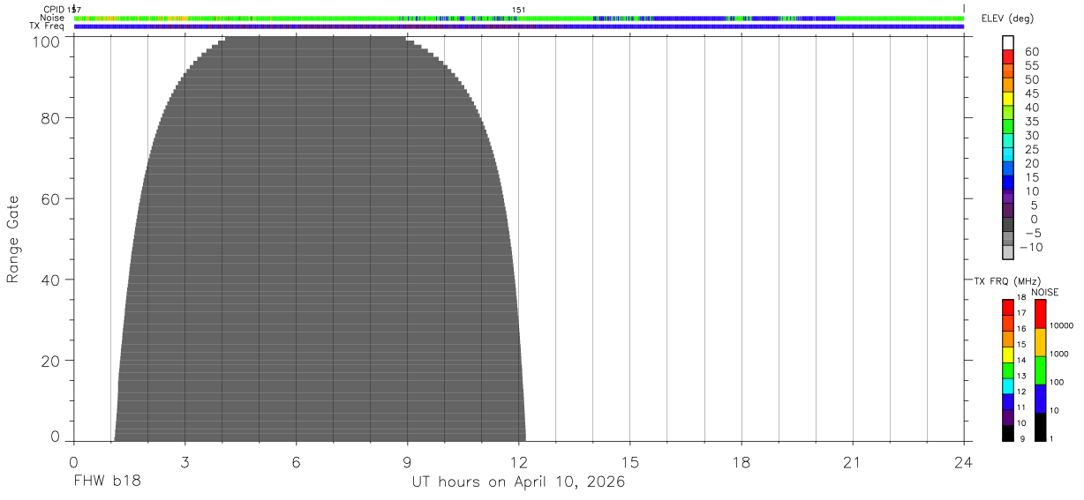Viewport: 1084px width, 500px height.
Task: Click the white top swatch of ELEV colorbar
Action: 1008,41
